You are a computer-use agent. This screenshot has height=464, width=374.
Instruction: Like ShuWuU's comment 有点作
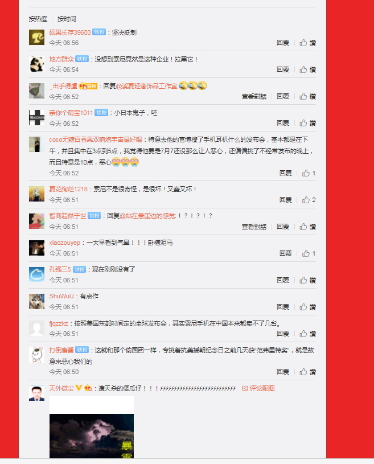[x=308, y=307]
